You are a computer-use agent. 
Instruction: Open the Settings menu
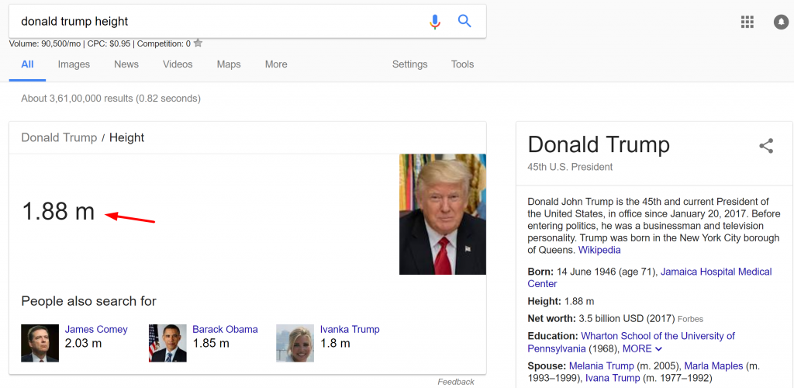pos(409,64)
